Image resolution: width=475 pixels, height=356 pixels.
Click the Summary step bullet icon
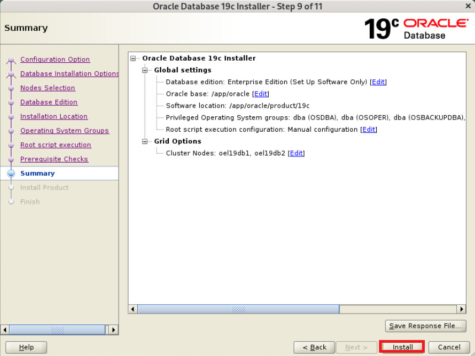pyautogui.click(x=11, y=174)
